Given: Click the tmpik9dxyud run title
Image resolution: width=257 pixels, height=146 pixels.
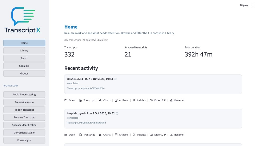Looking at the screenshot, I should coord(91,113).
